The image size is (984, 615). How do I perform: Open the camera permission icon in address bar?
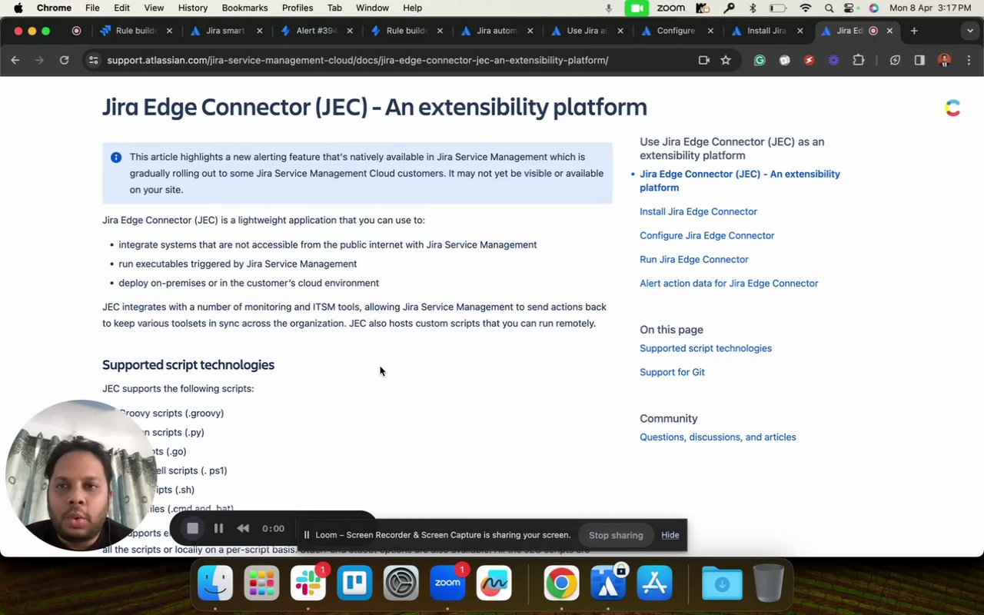click(703, 60)
